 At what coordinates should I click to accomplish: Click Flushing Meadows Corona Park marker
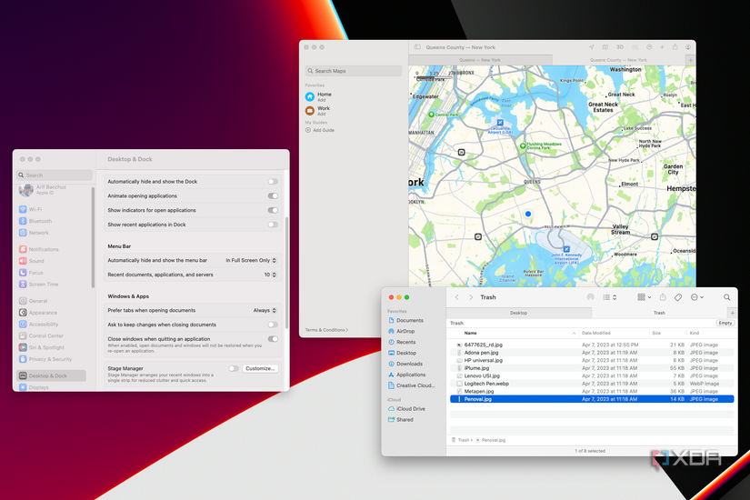coord(523,145)
